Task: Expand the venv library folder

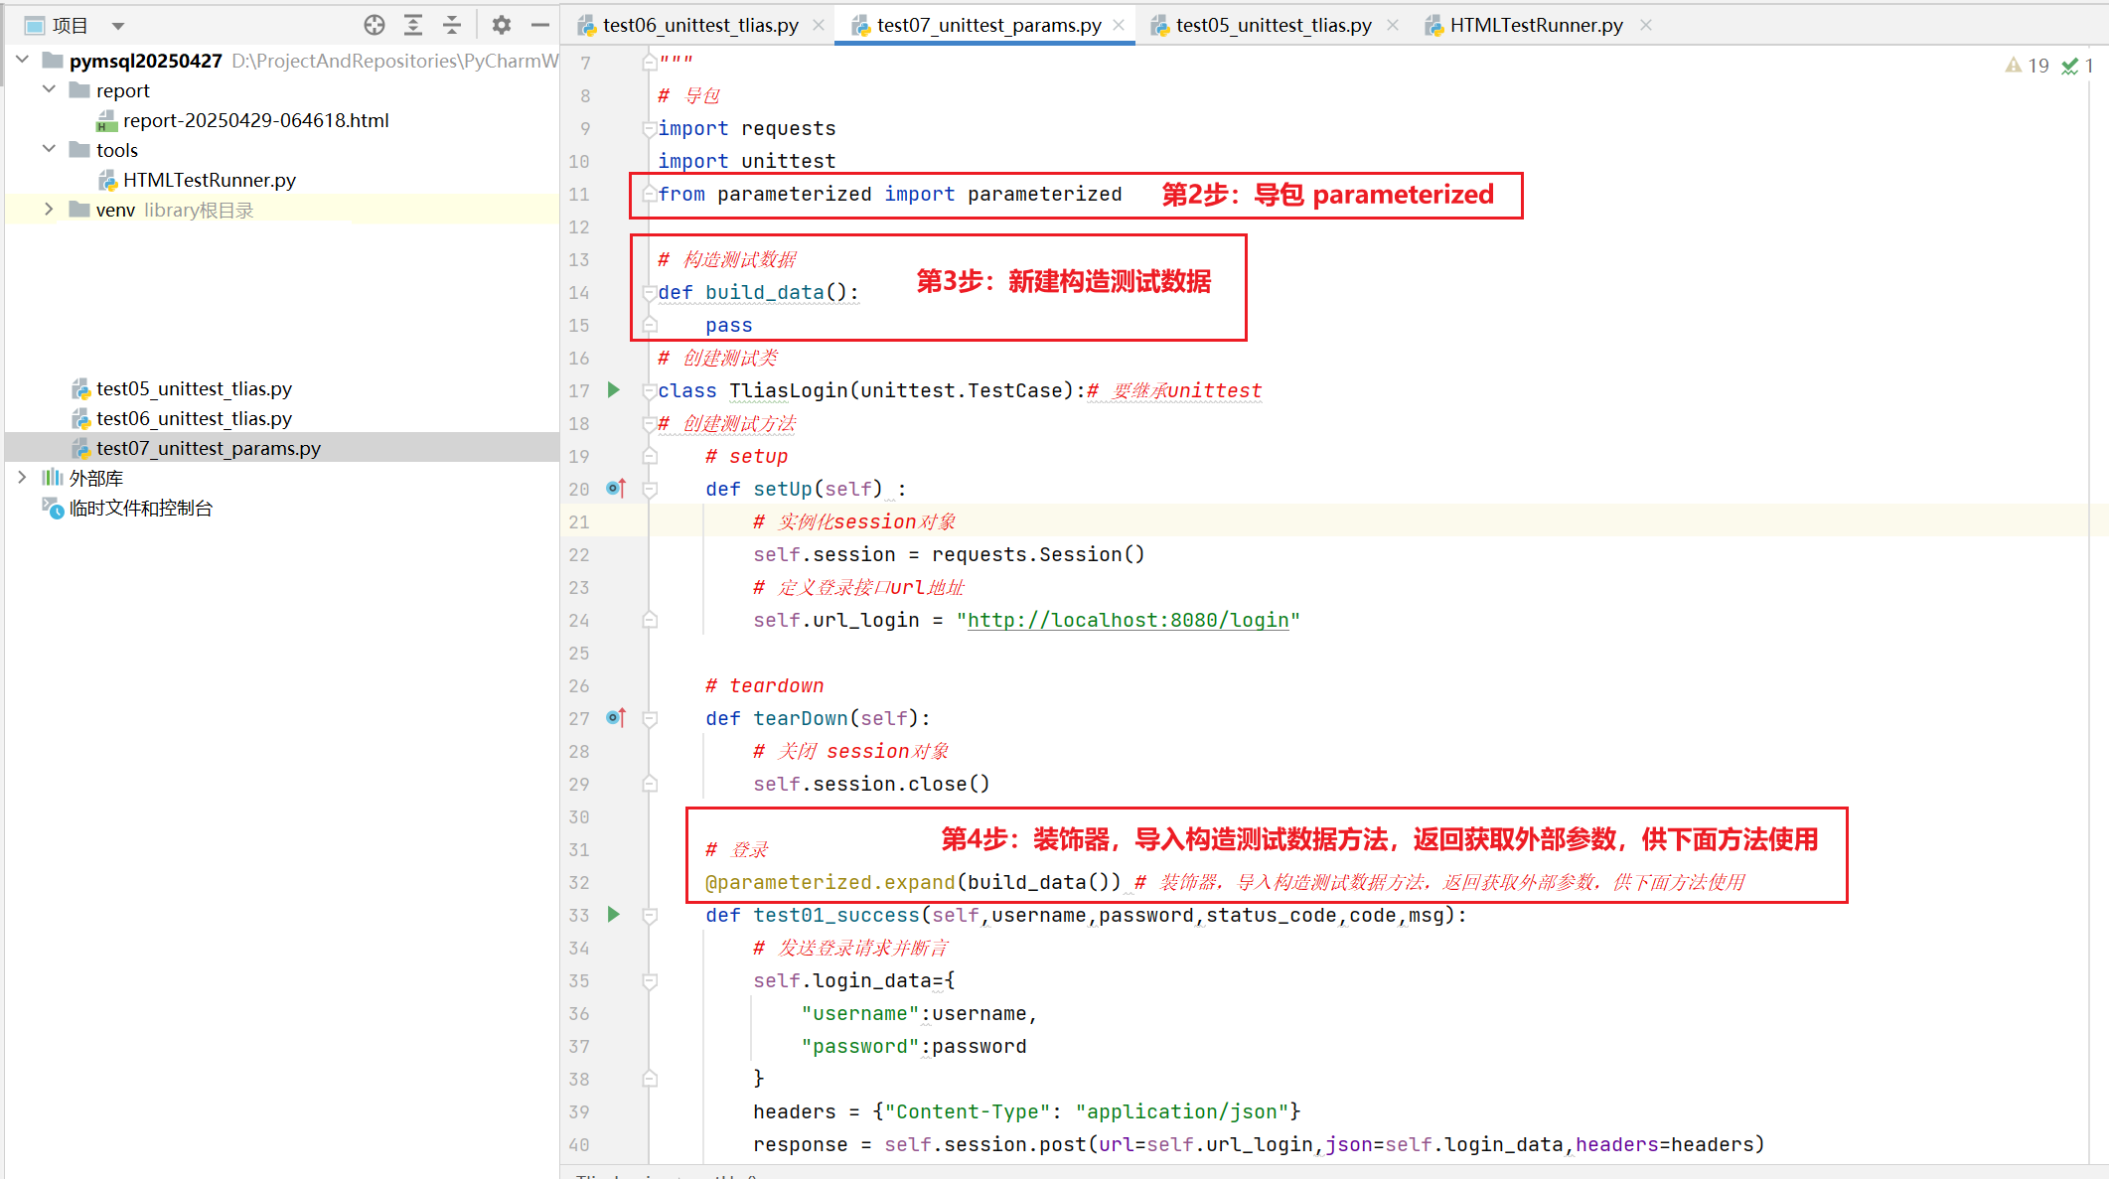Action: tap(49, 210)
